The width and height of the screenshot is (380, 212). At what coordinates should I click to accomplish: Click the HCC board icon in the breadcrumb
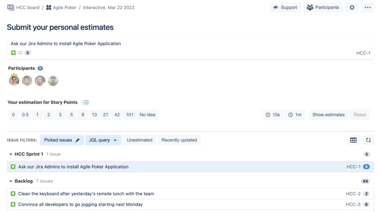11,8
